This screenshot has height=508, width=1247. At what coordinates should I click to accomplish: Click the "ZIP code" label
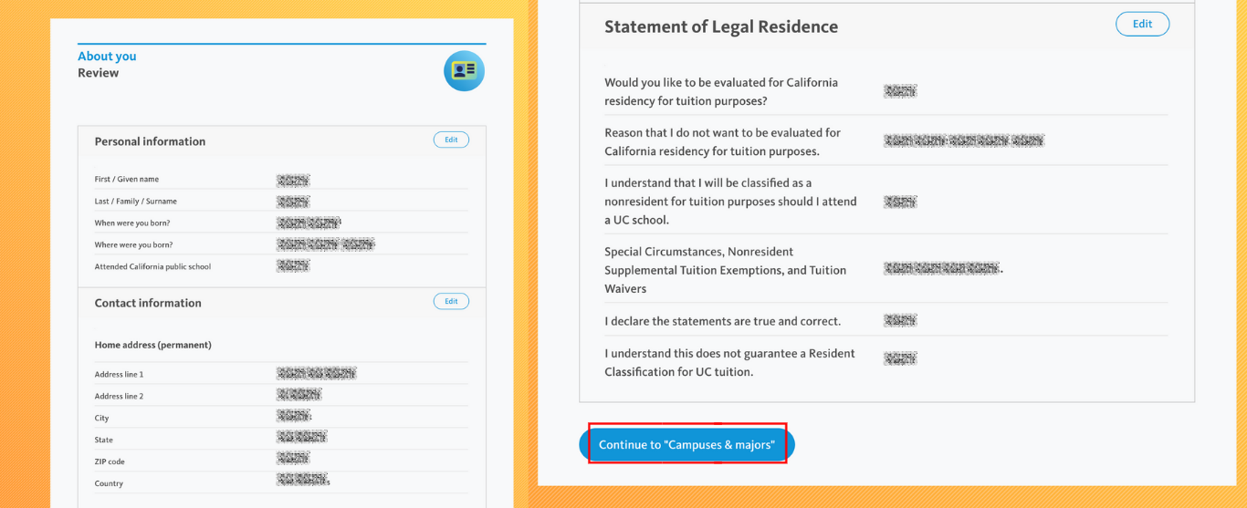click(x=110, y=462)
